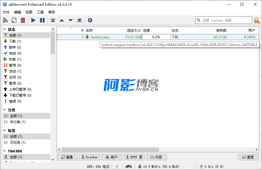The width and height of the screenshot is (262, 170).
Task: Switch to the Tracker tab
Action: tap(90, 157)
